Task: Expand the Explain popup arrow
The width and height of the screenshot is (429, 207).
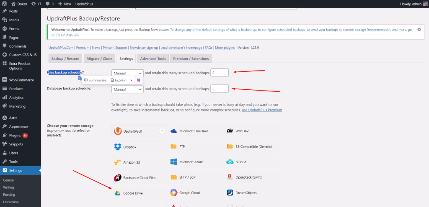Action: pyautogui.click(x=131, y=80)
